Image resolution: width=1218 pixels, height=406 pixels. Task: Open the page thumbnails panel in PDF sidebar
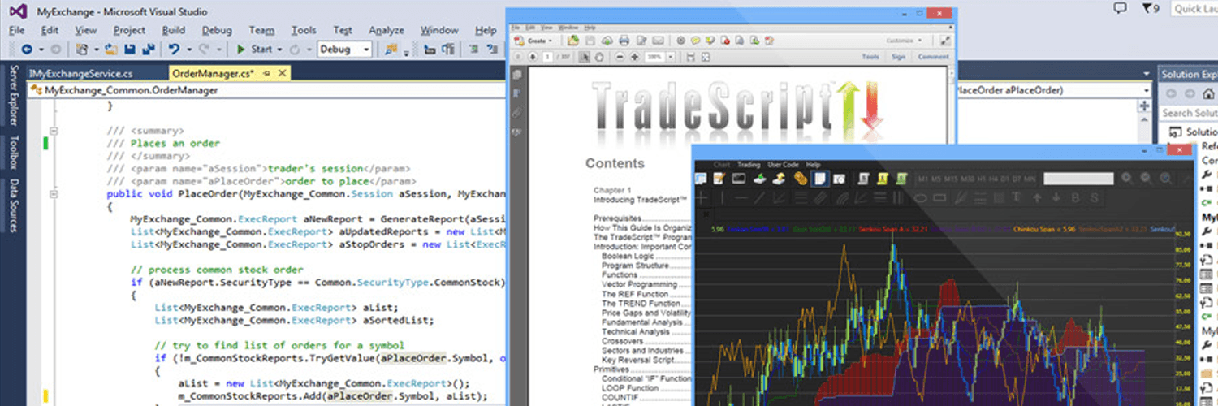[x=517, y=74]
